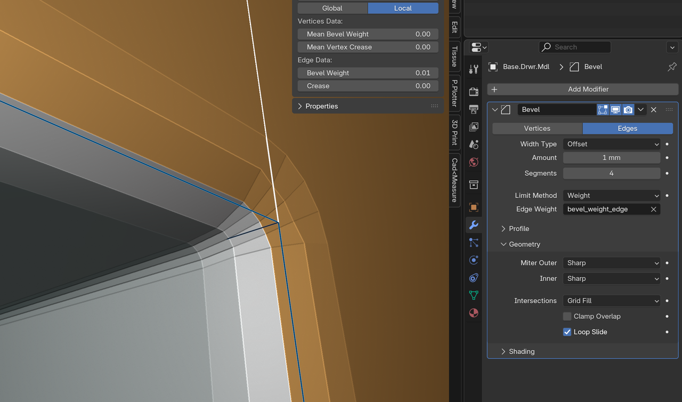682x402 pixels.
Task: Open the Width Type dropdown
Action: pyautogui.click(x=611, y=144)
